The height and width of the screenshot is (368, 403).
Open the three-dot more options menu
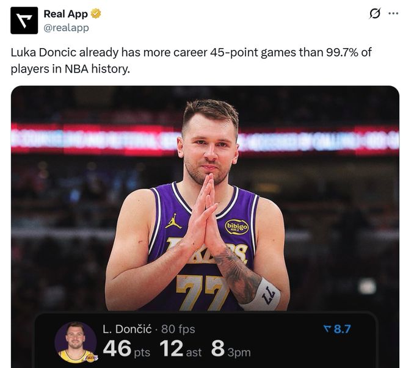click(393, 14)
